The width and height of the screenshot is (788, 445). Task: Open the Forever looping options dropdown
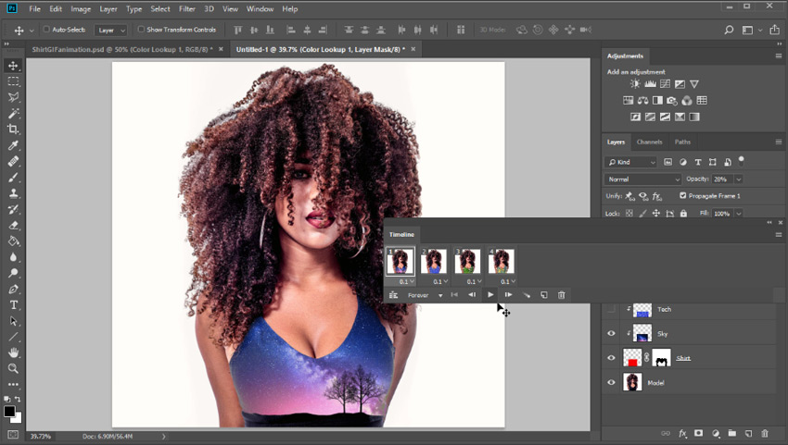pyautogui.click(x=425, y=295)
